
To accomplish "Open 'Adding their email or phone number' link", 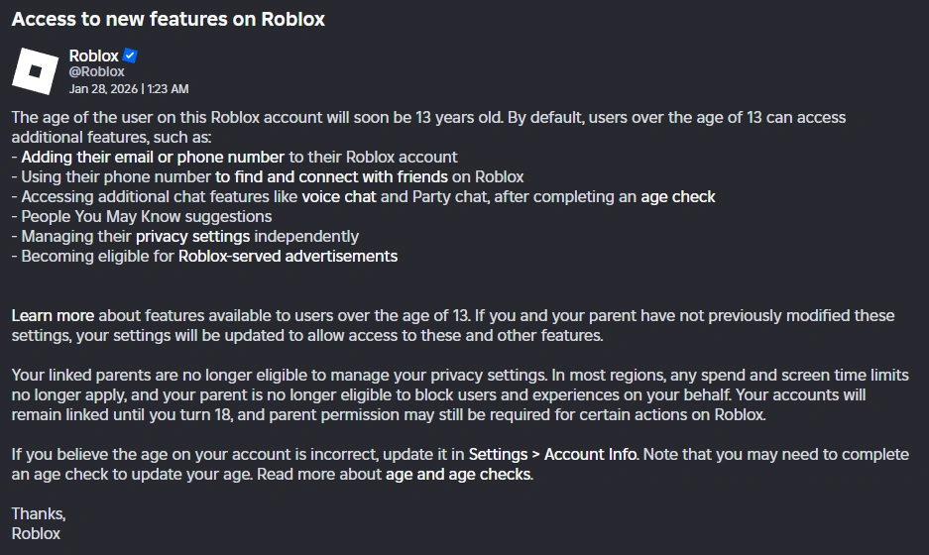I will (153, 157).
